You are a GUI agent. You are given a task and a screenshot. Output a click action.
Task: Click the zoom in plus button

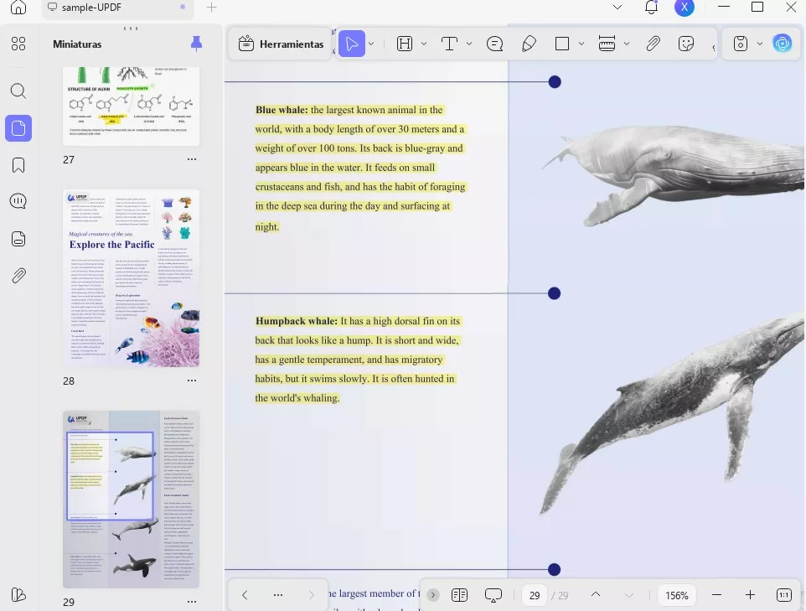(x=750, y=595)
